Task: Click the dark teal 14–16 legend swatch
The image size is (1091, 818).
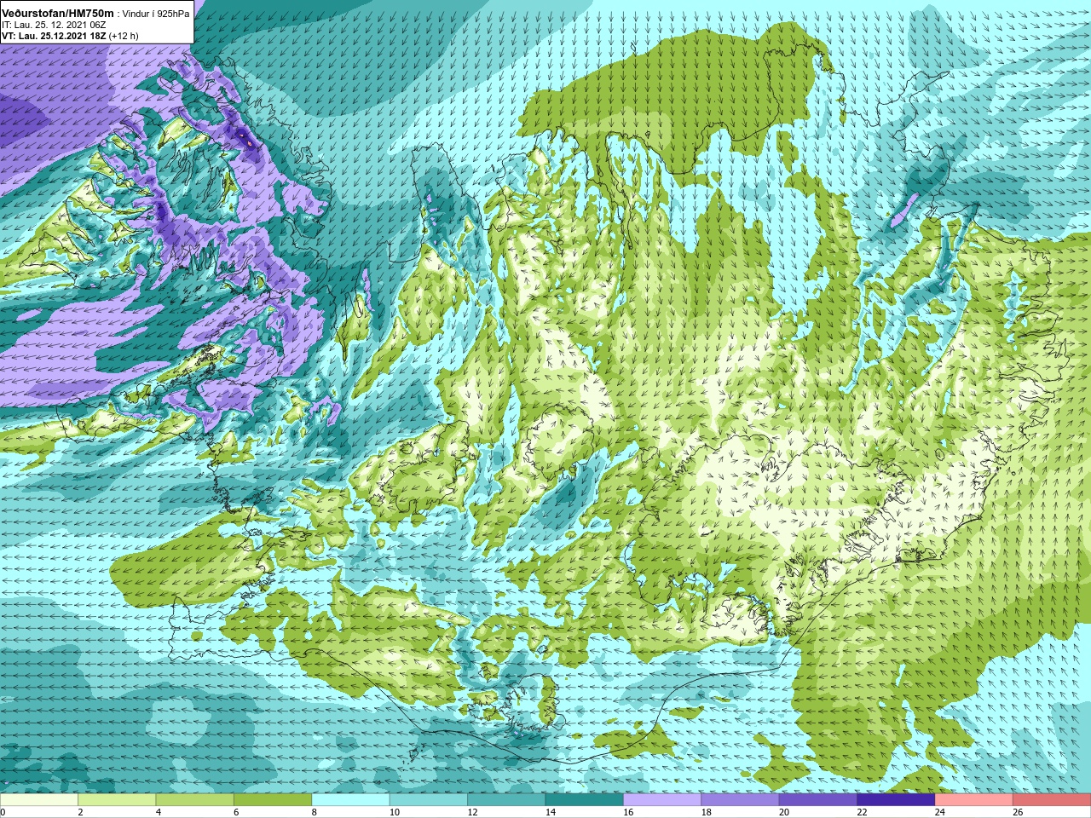Action: [x=585, y=800]
